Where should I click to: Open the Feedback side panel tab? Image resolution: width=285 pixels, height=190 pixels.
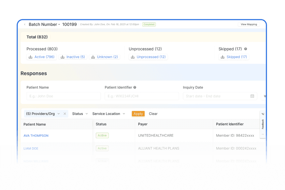(x=262, y=124)
